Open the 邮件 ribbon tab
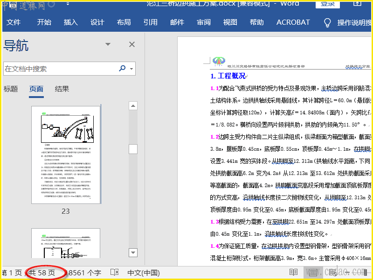Image resolution: width=373 pixels, height=280 pixels. coord(177,22)
